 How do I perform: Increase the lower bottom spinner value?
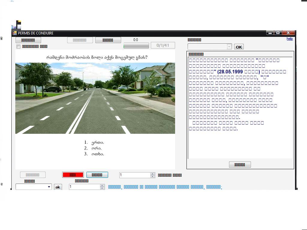coord(102,186)
